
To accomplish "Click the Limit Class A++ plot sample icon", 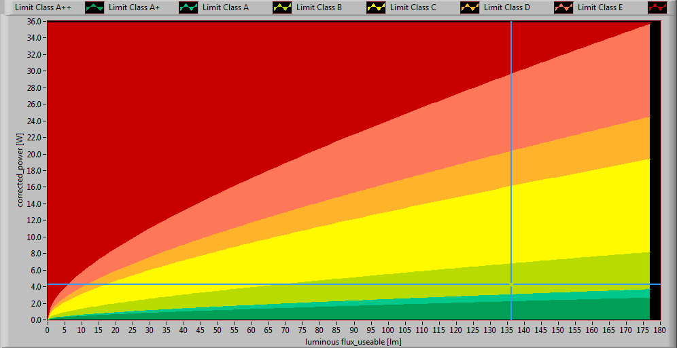I will 95,8.
